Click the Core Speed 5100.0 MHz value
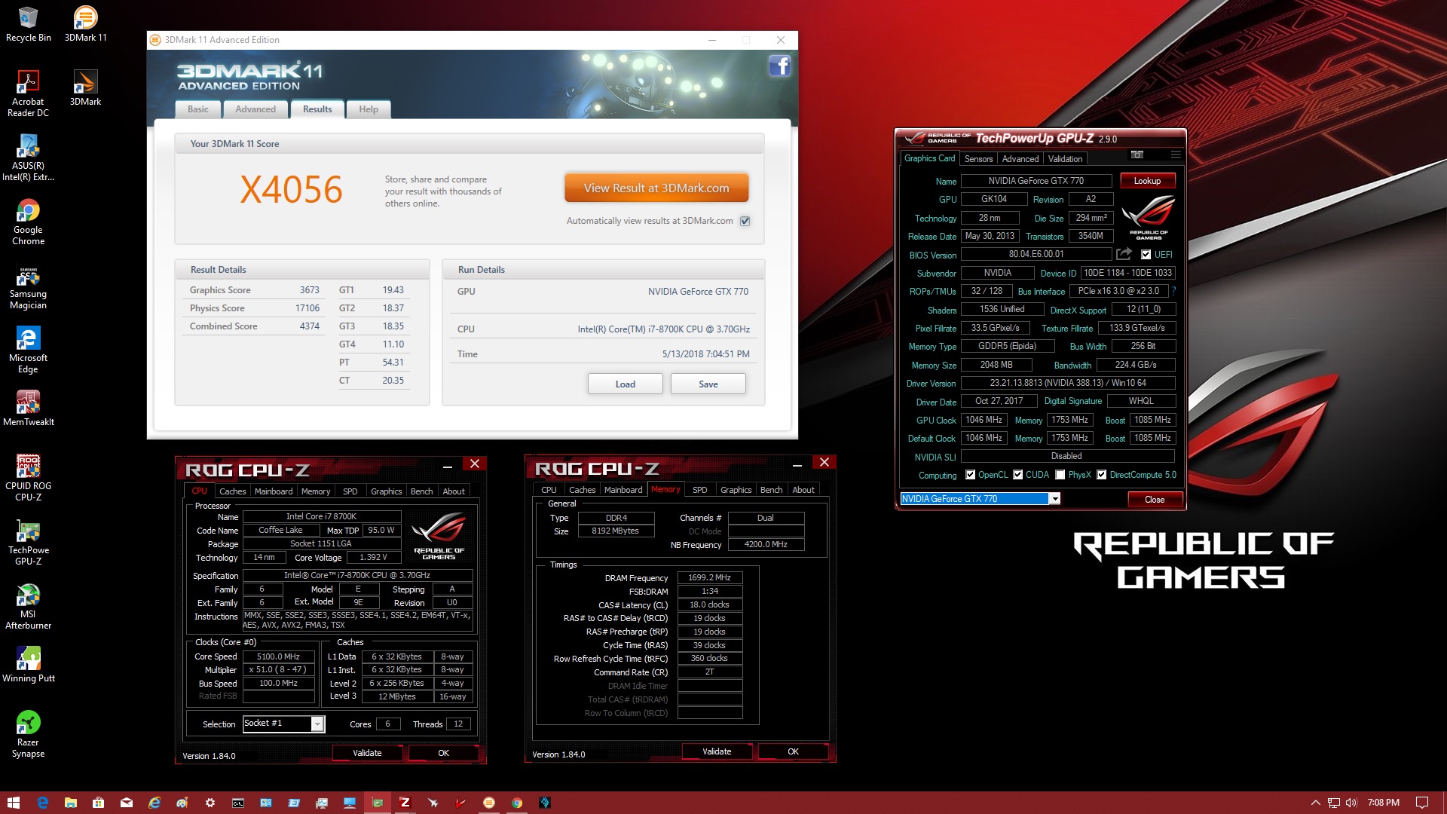The image size is (1447, 814). click(278, 656)
